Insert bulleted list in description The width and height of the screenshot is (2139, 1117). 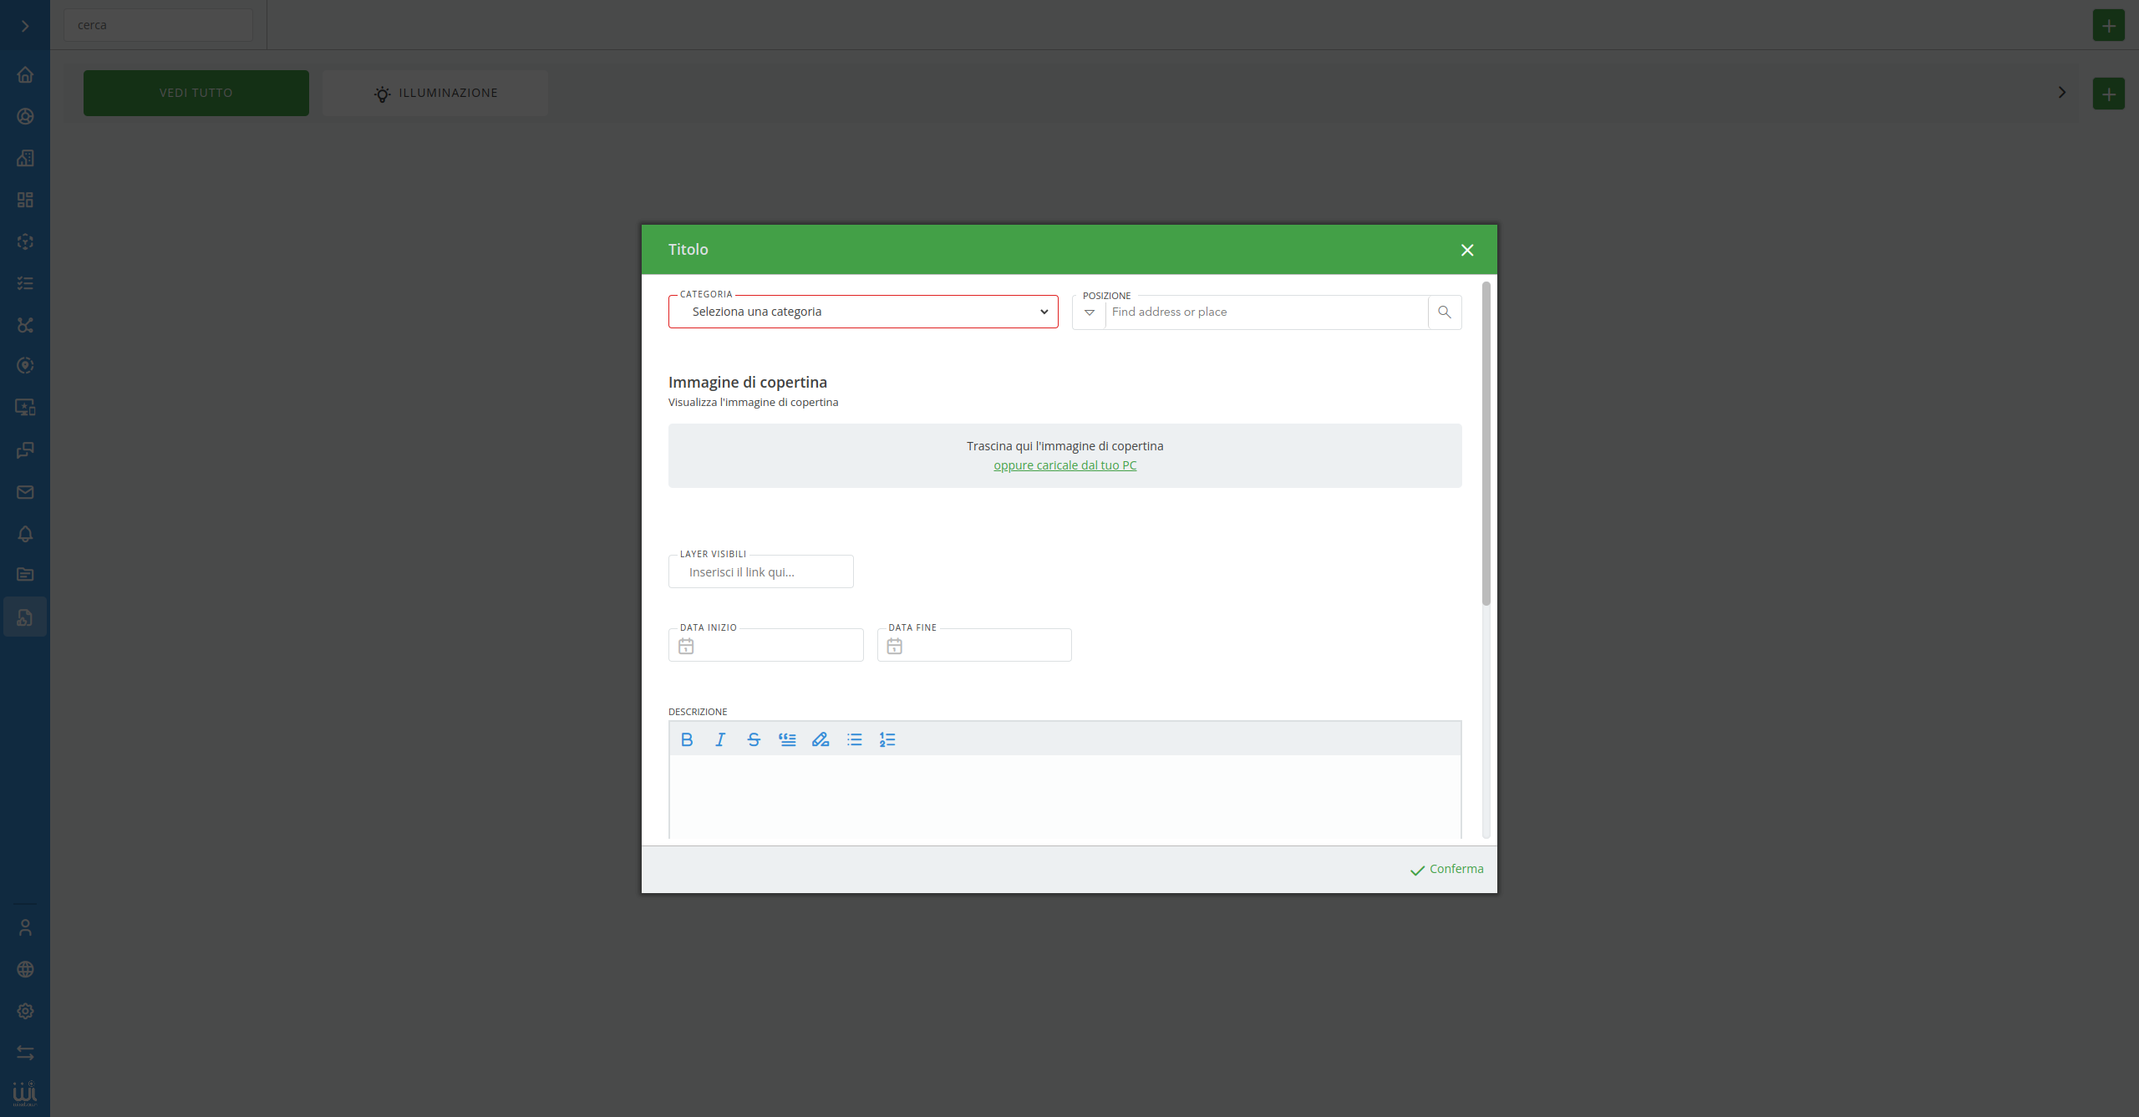(x=854, y=739)
